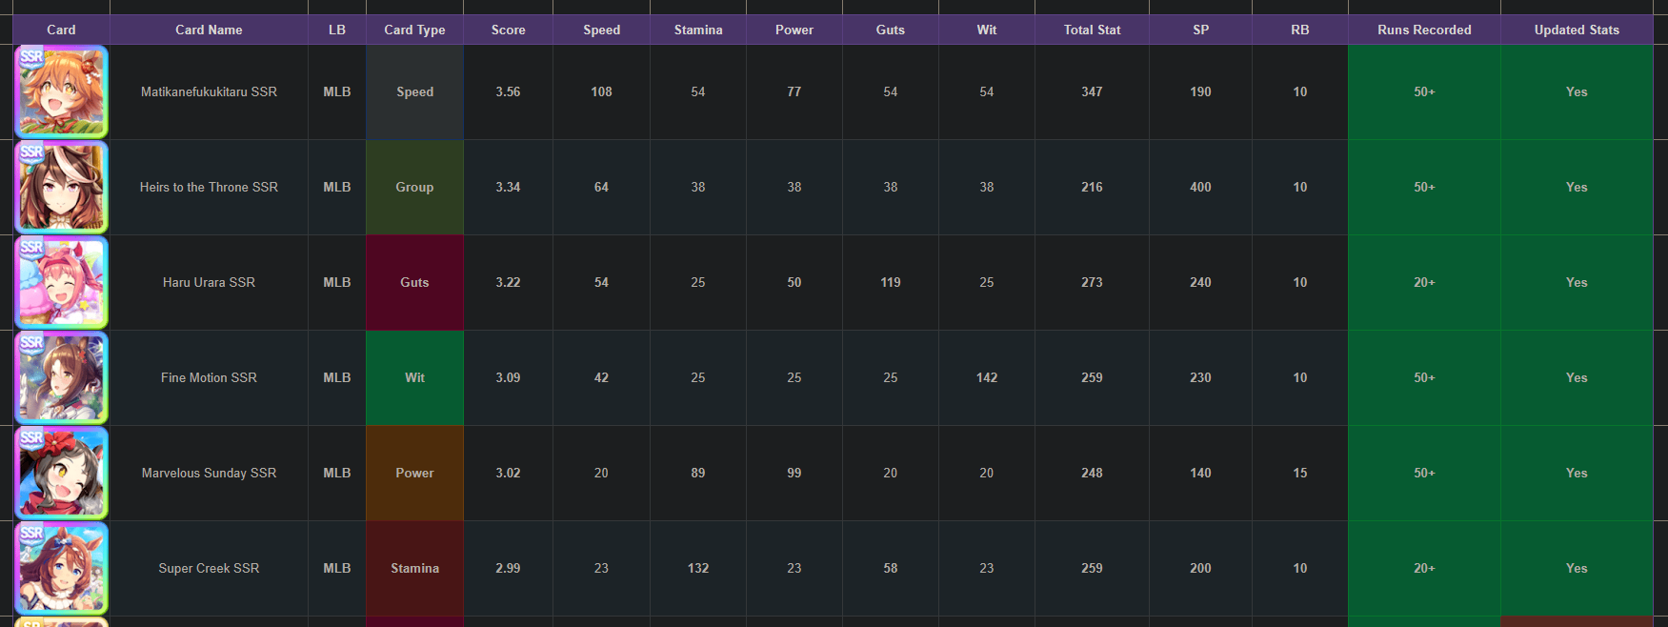The image size is (1668, 627).
Task: Click the SP value 140
Action: [1200, 474]
